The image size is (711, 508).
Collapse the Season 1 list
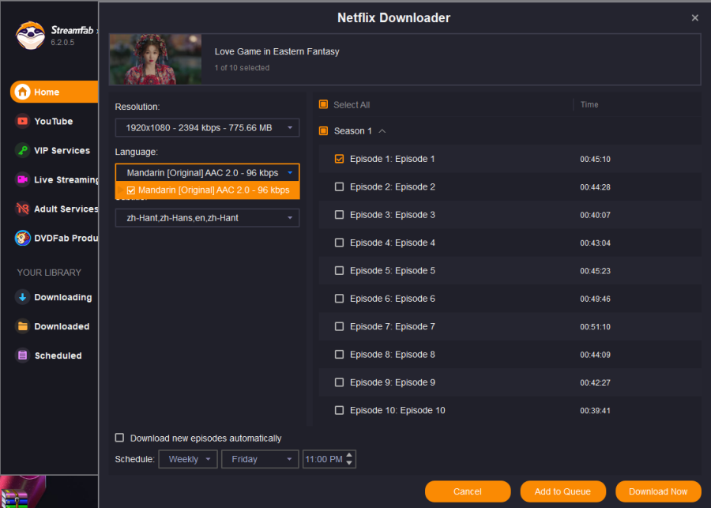(382, 131)
